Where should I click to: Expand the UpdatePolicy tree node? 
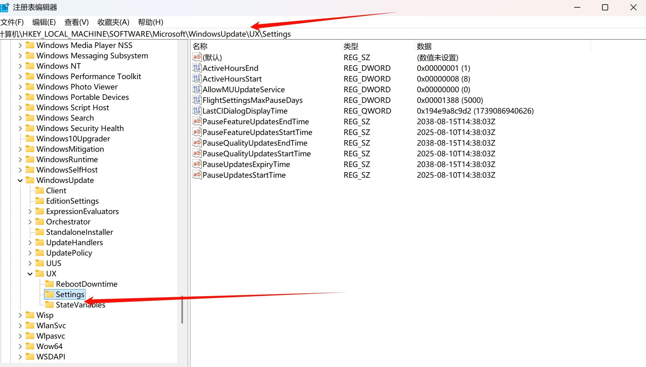tap(30, 253)
